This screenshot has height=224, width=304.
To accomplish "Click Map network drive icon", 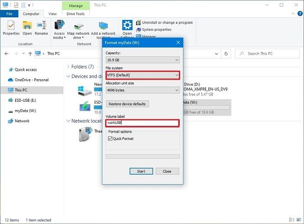I will point(78,29).
